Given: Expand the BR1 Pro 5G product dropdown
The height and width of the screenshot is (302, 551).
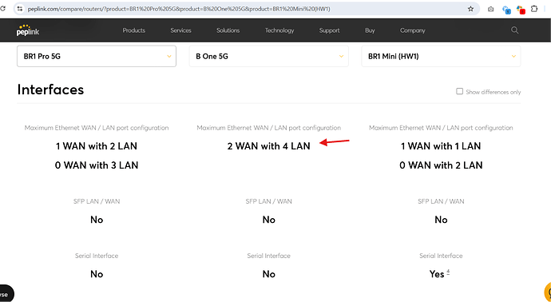Looking at the screenshot, I should tap(97, 56).
